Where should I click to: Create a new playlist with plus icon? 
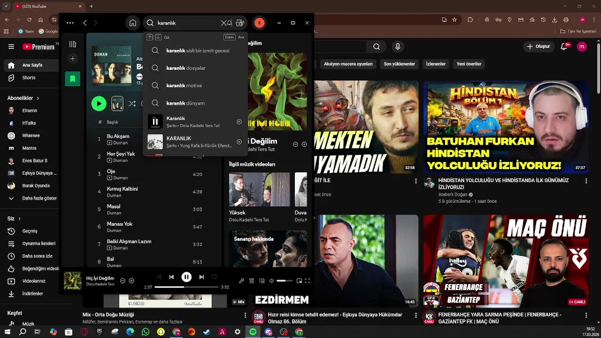point(72,59)
